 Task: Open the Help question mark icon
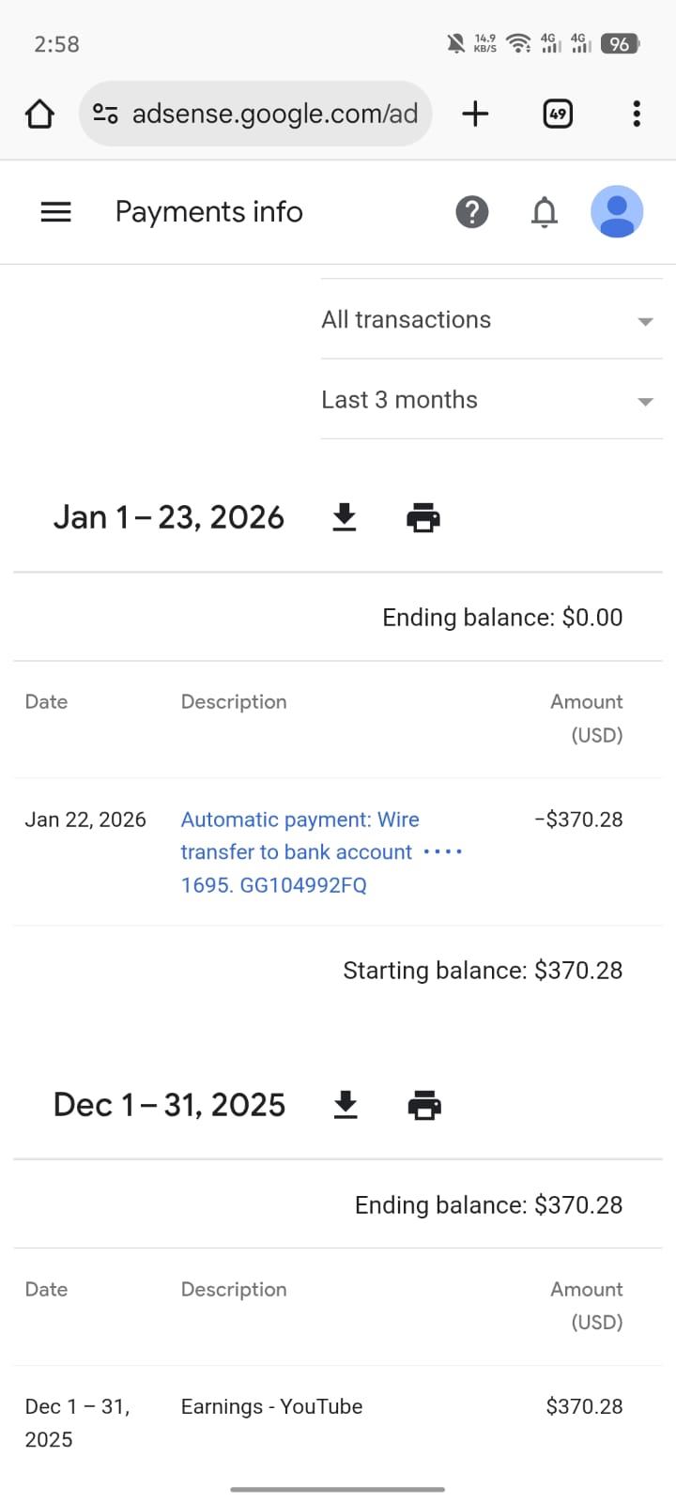(x=472, y=212)
